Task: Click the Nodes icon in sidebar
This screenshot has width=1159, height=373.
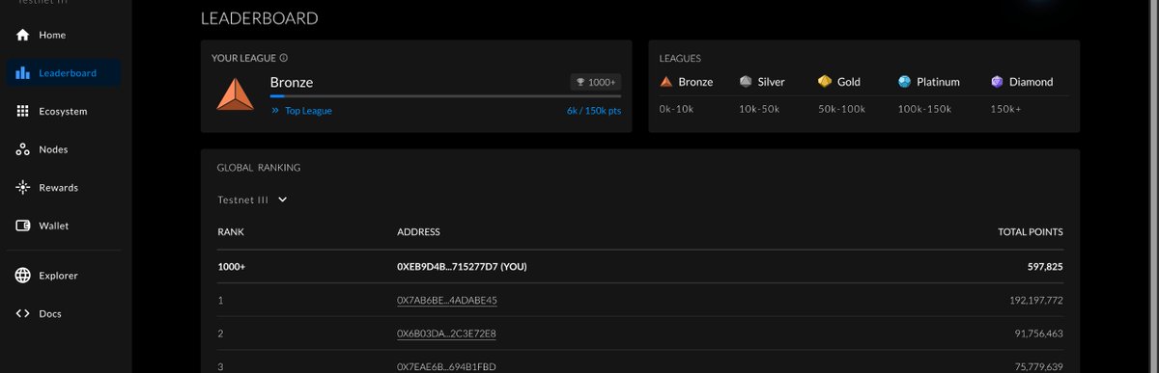Action: [x=23, y=149]
